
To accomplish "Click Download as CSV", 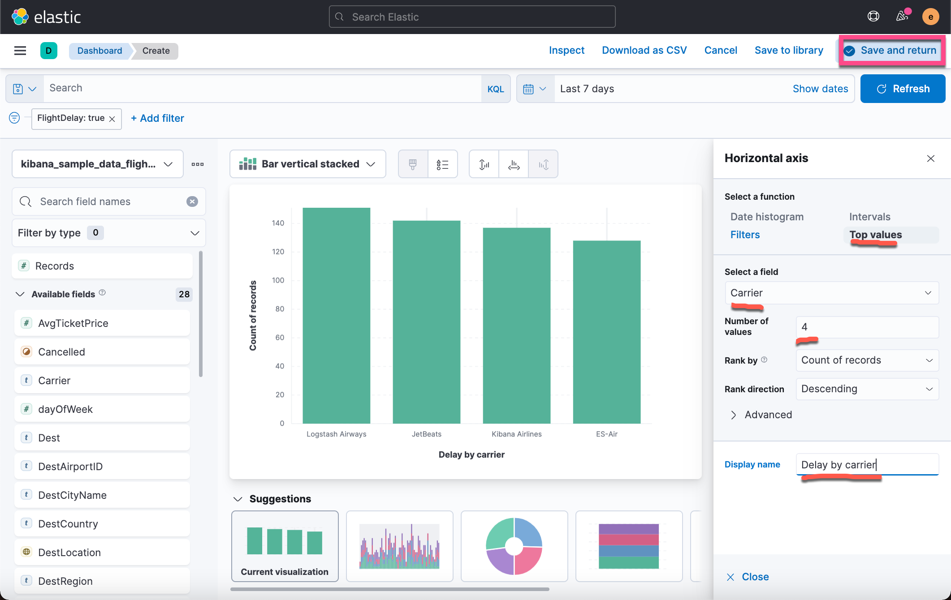I will pyautogui.click(x=644, y=50).
